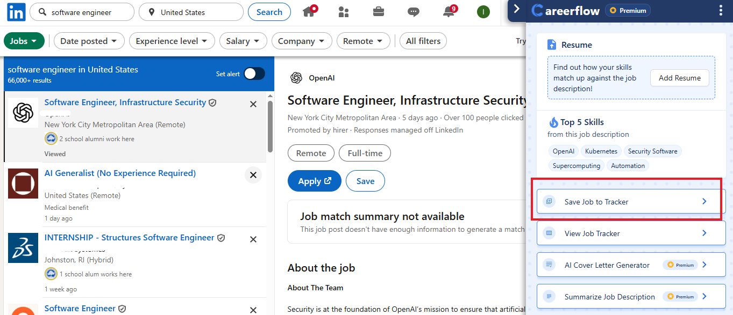
Task: Click the Search button
Action: (269, 12)
